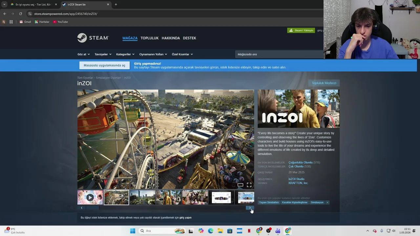The image size is (420, 236).
Task: Open the Çok Olumlu Turkish reviews link
Action: (x=296, y=167)
